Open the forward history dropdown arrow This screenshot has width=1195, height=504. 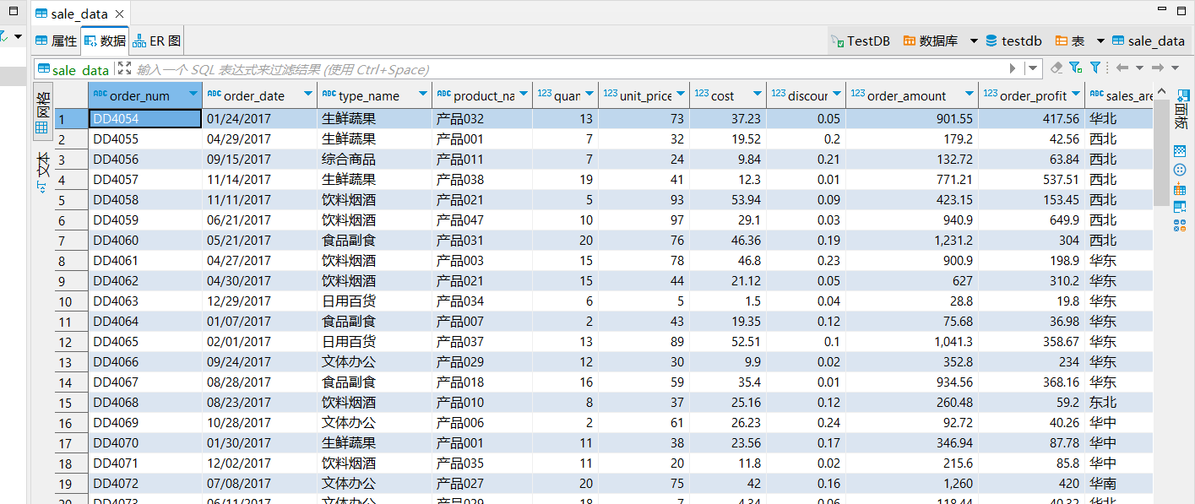[x=1175, y=68]
